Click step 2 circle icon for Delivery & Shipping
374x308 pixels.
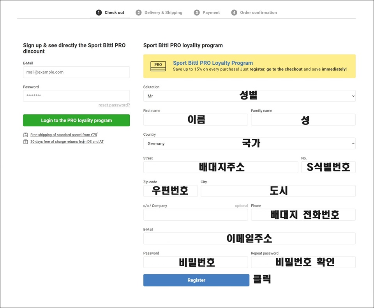pos(139,12)
